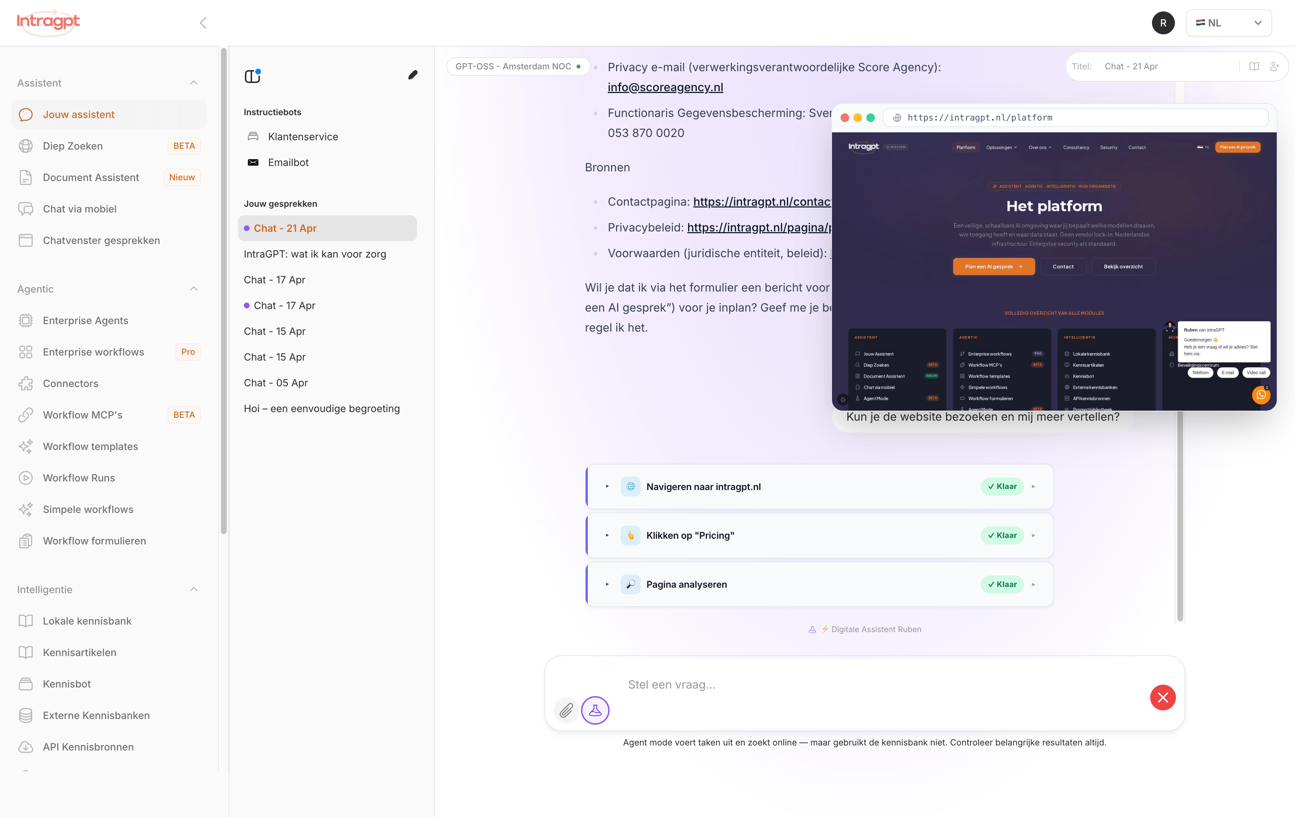Click the BETA badge on Diep Zoeken

(184, 146)
